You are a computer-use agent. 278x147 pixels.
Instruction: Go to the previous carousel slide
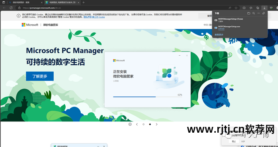click(137, 124)
